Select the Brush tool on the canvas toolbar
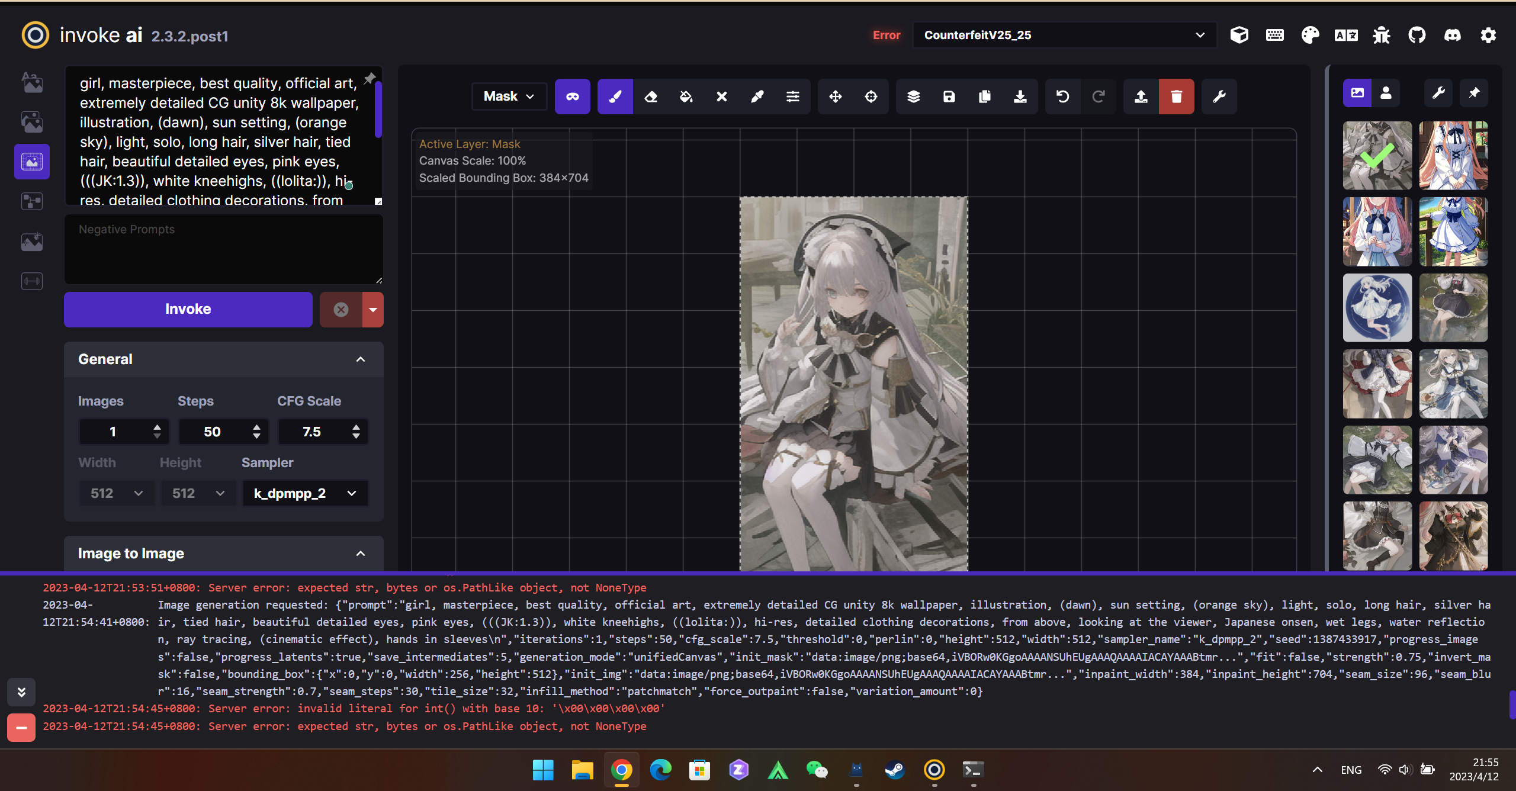The image size is (1516, 791). pyautogui.click(x=615, y=96)
